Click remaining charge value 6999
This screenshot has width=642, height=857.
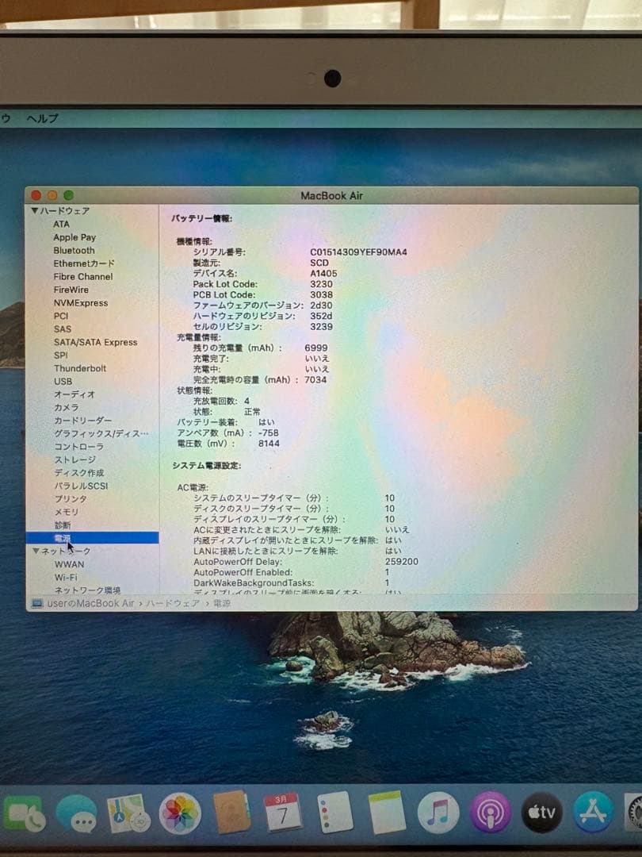click(x=316, y=348)
